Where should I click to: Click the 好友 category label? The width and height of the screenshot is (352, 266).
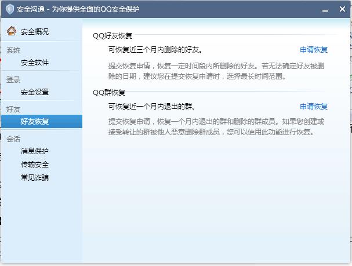point(13,109)
